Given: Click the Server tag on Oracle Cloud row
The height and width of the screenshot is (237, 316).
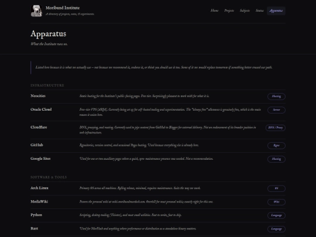Looking at the screenshot, I should tap(276, 110).
